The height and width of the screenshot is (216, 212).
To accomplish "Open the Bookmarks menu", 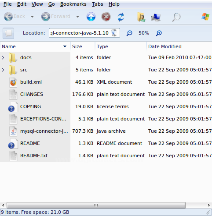I will click(x=73, y=4).
